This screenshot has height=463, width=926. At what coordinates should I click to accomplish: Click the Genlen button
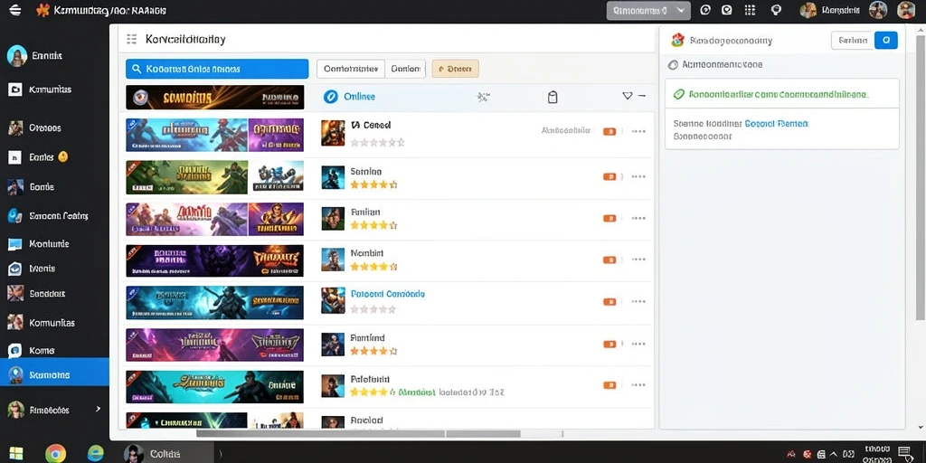[406, 69]
